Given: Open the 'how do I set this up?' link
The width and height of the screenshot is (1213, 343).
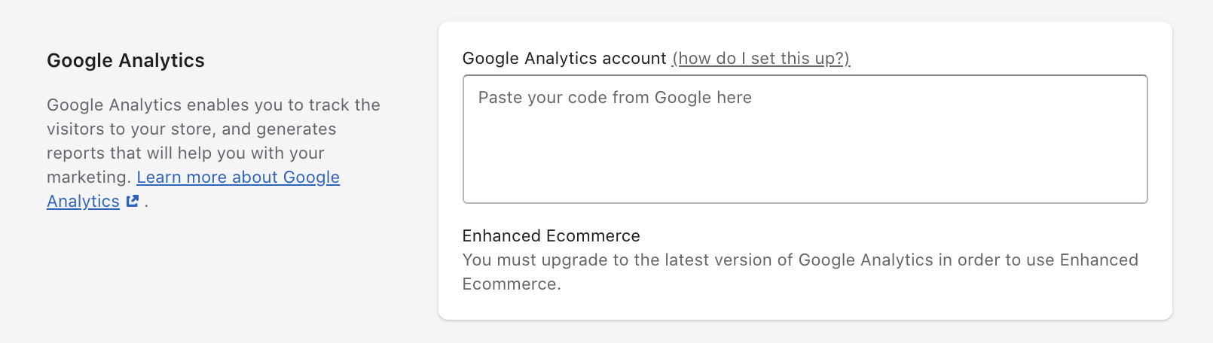Looking at the screenshot, I should (x=761, y=59).
